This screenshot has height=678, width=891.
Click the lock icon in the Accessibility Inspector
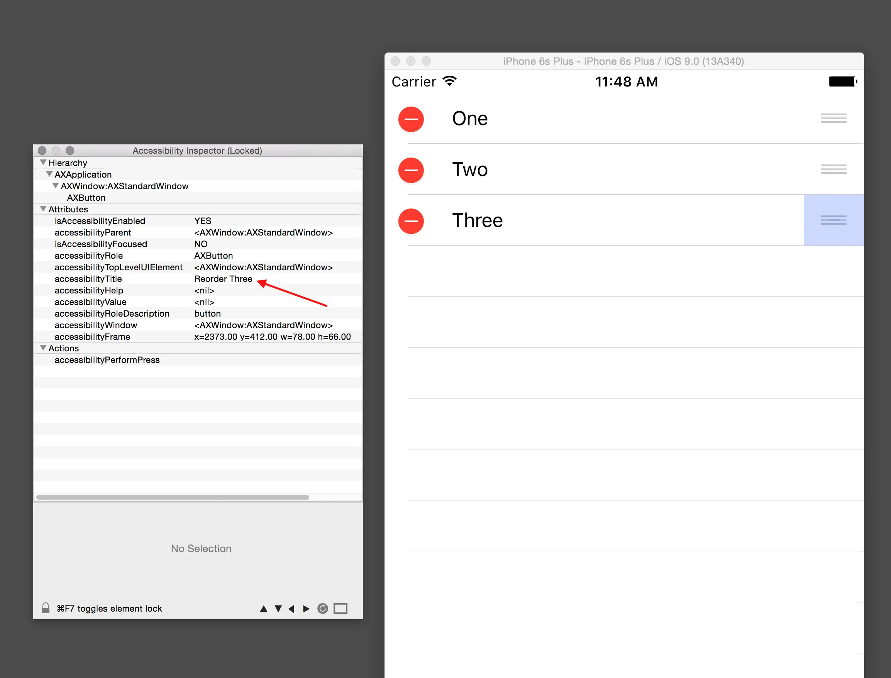click(x=46, y=608)
